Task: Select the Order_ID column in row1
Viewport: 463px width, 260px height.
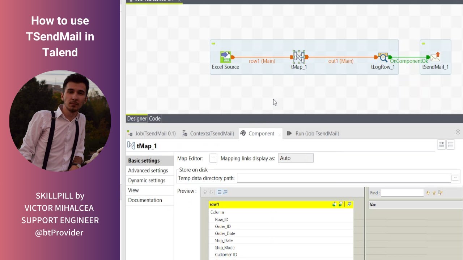Action: (223, 226)
